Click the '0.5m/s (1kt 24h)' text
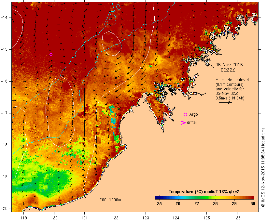The width and height of the screenshot is (267, 221). pos(230,98)
